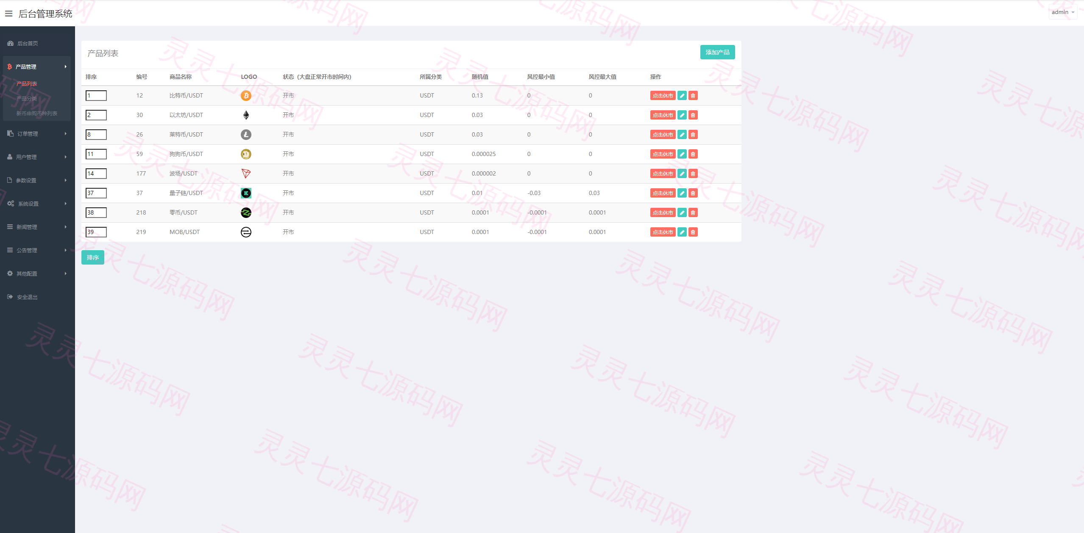Click the Bitcoin logo in 比特币/USDT row
Screen dimensions: 1084x533
click(246, 95)
